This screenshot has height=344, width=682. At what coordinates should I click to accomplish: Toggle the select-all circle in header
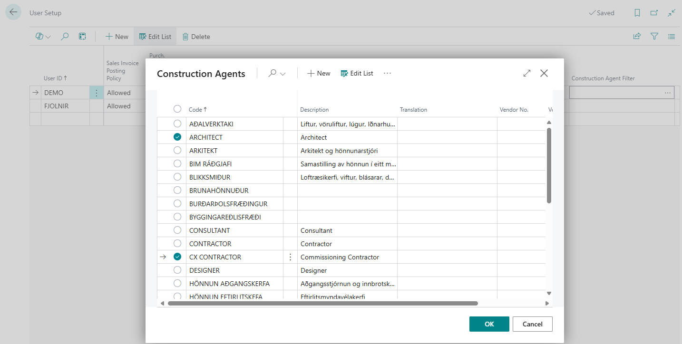(x=177, y=109)
